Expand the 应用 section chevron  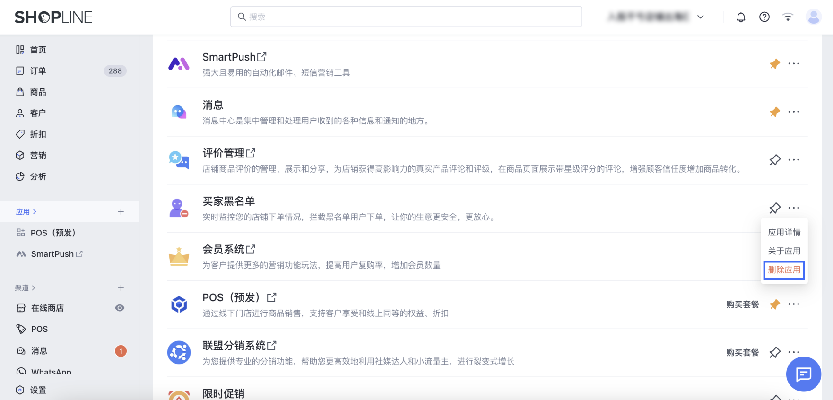pos(35,212)
